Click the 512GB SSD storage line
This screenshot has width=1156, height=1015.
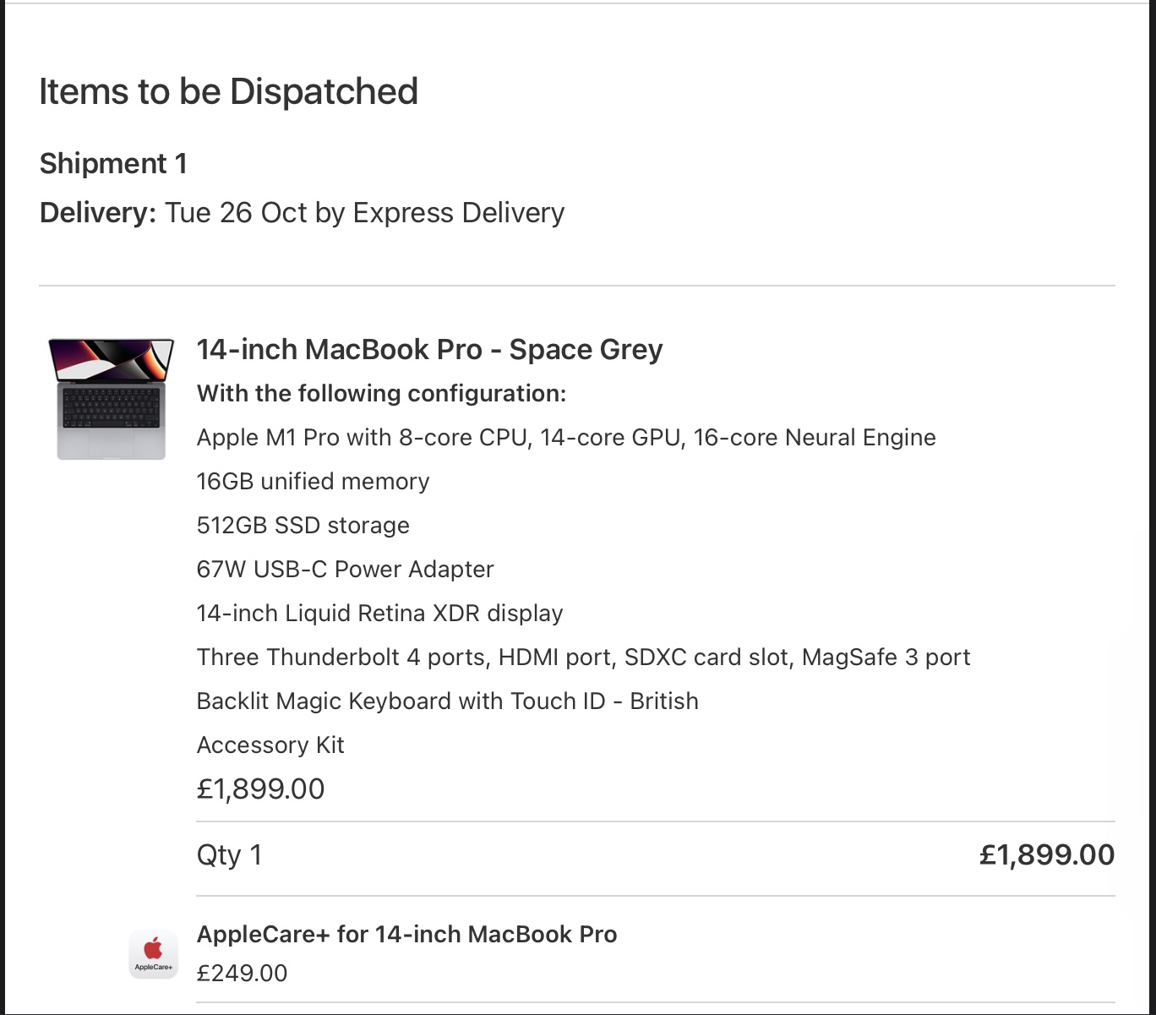303,525
